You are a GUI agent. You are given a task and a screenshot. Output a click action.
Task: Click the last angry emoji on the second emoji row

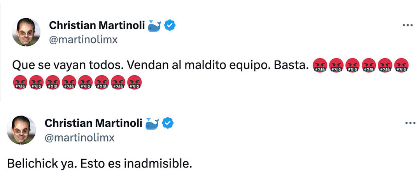[x=135, y=82]
